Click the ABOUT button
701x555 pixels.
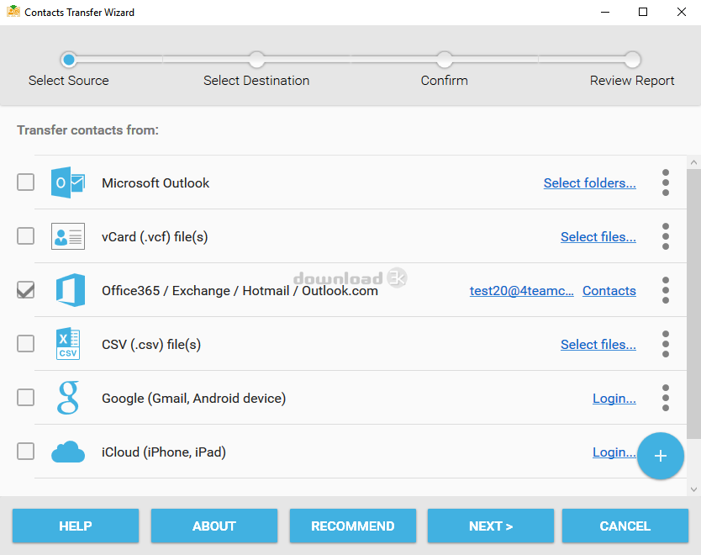coord(214,526)
